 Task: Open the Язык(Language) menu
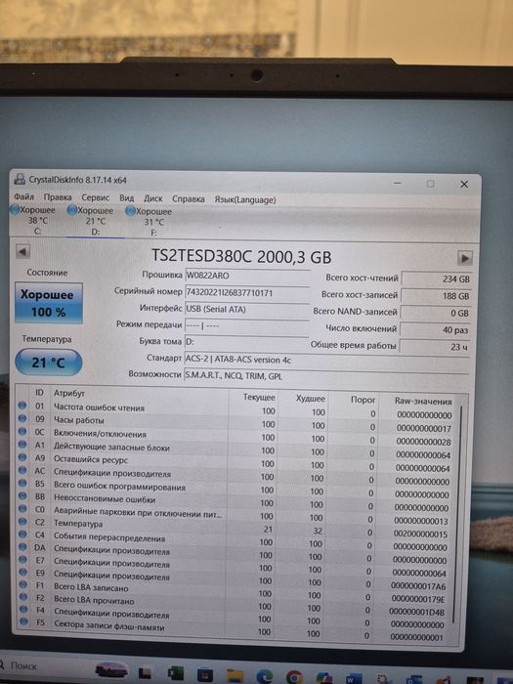click(x=245, y=199)
